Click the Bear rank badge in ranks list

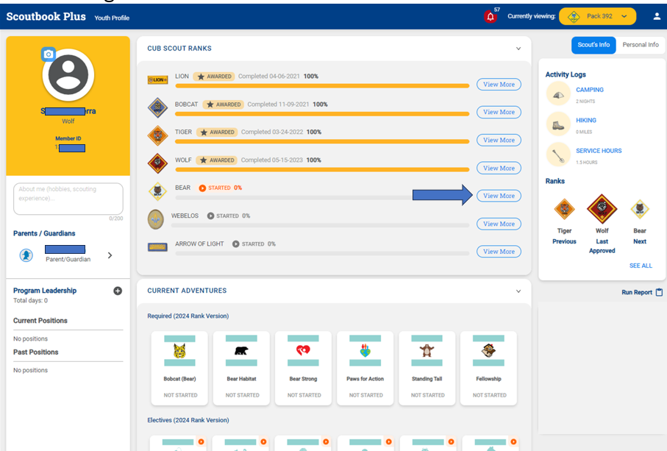157,191
